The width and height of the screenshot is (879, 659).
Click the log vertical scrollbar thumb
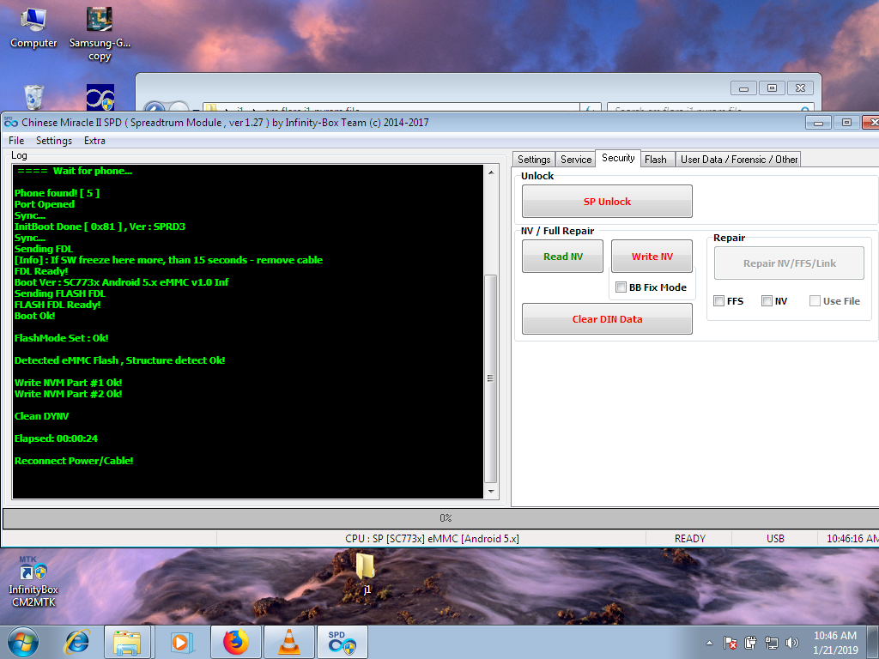490,378
